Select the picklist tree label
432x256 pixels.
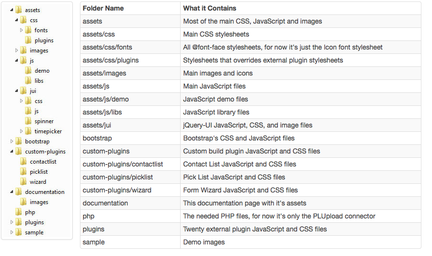coord(39,172)
